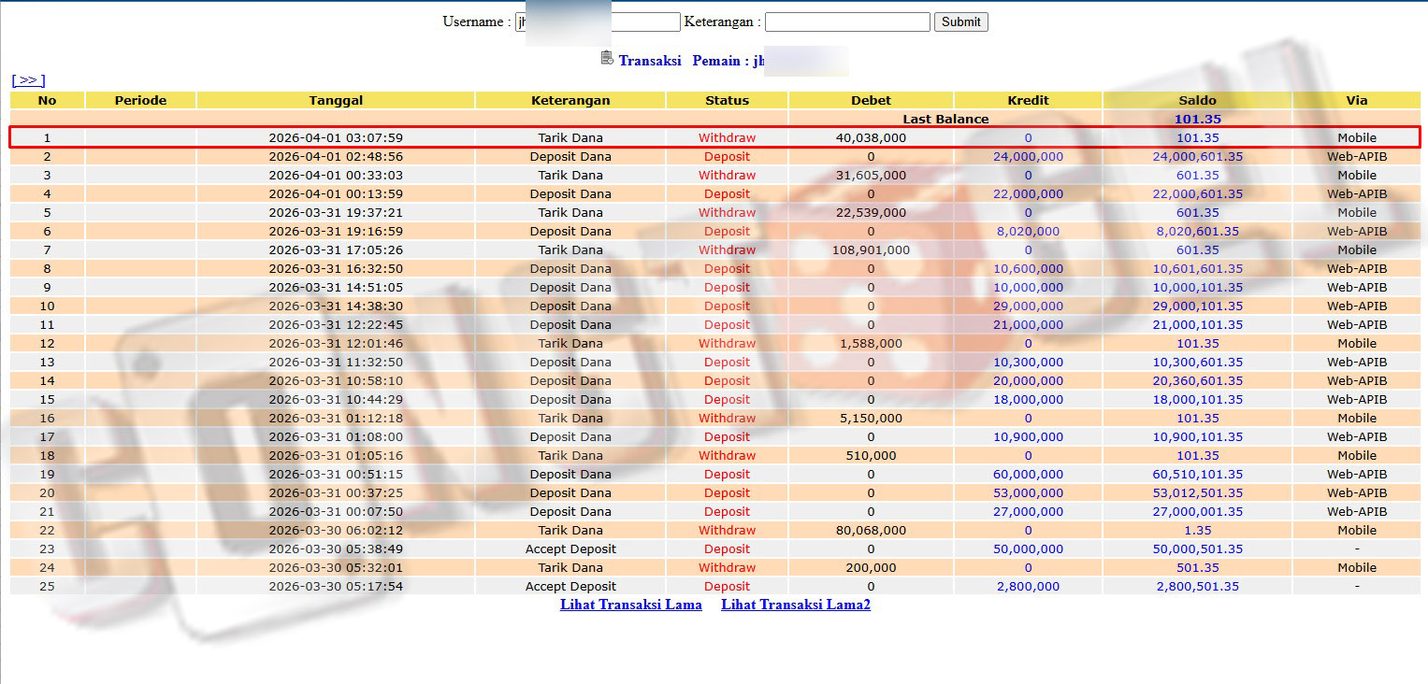Image resolution: width=1428 pixels, height=684 pixels.
Task: Select date 2026-03-31 12:22:45
Action: 336,324
